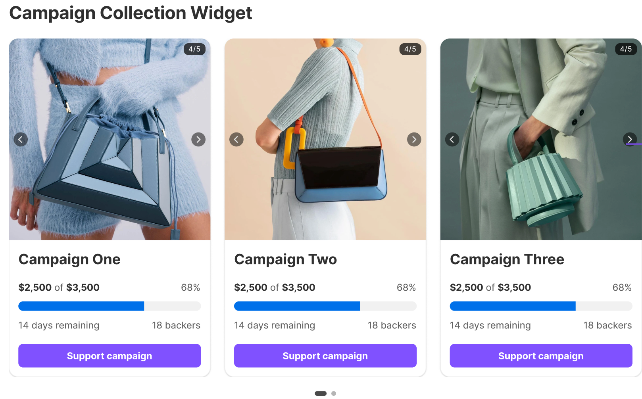Screen dimensions: 642x399
Task: Select the second pagination dot below the cards
Action: click(334, 393)
